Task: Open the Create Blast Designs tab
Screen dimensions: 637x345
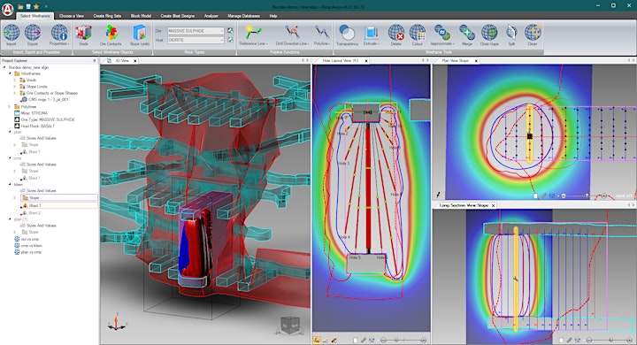Action: point(178,16)
